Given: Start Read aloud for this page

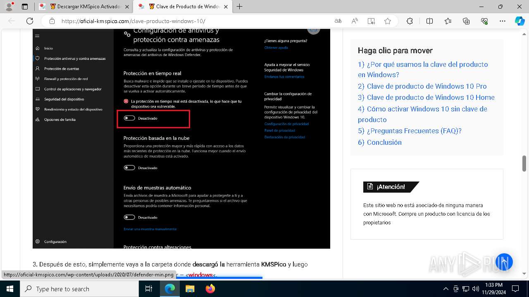Looking at the screenshot, I should click(355, 21).
